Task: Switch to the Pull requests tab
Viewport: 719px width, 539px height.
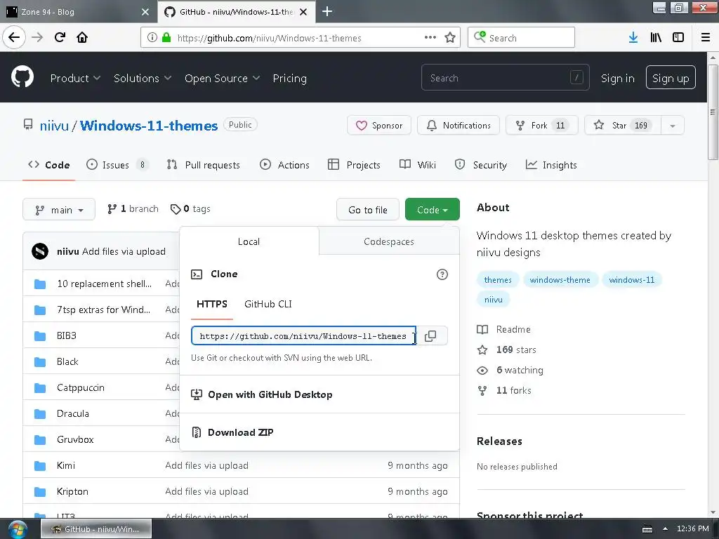Action: tap(203, 164)
